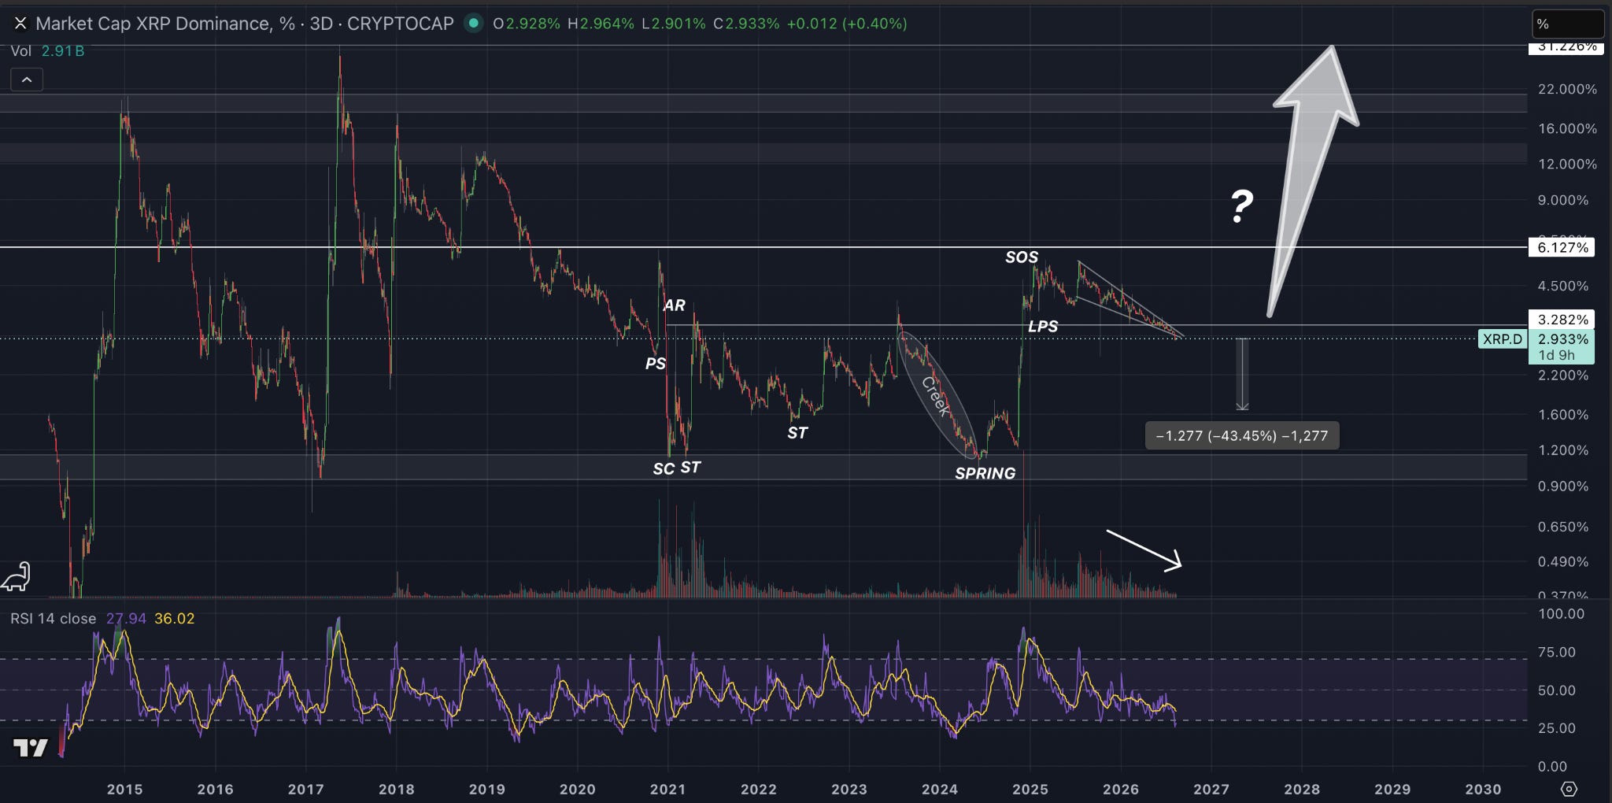Image resolution: width=1612 pixels, height=803 pixels.
Task: Open chart settings gear icon near time axis
Action: coord(1569,789)
